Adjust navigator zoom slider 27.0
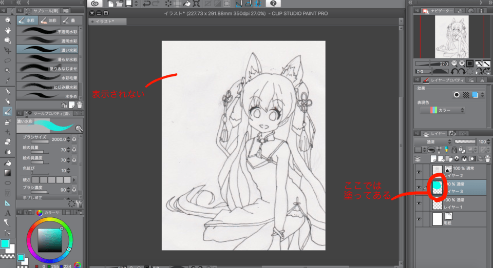Screen dimensions: 493x268 pos(432,64)
